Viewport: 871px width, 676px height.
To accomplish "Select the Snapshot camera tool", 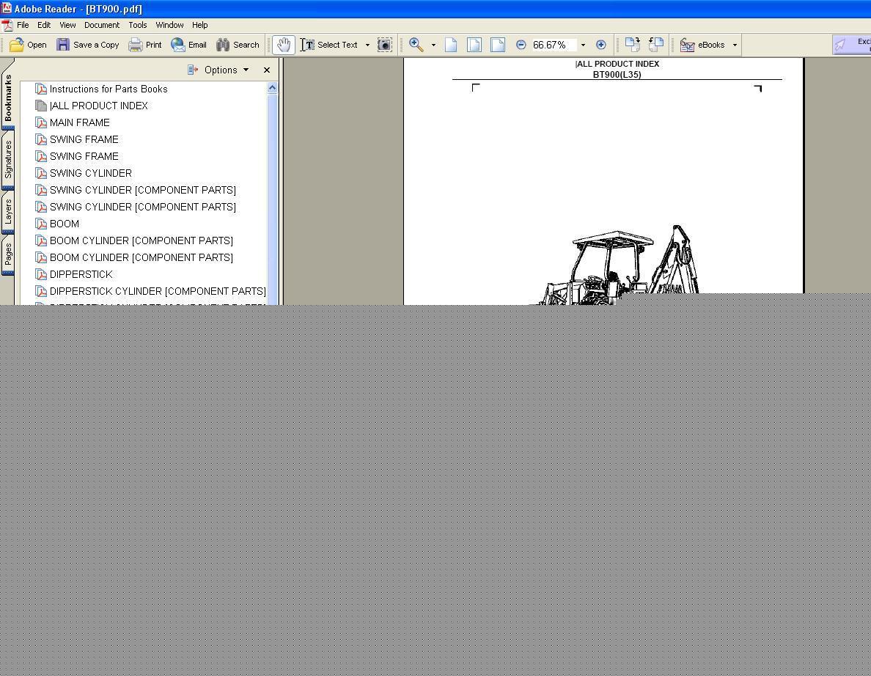I will [384, 45].
